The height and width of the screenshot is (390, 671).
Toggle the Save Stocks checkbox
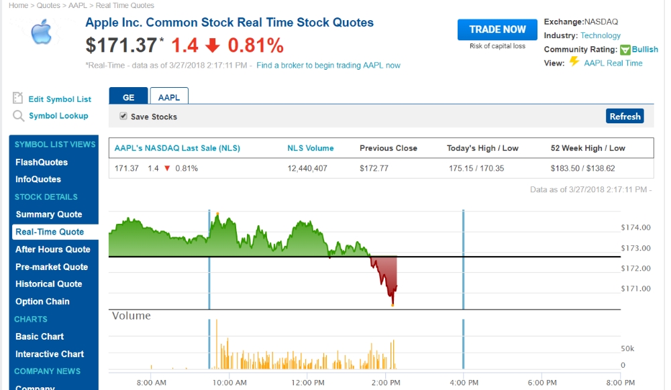coord(123,116)
